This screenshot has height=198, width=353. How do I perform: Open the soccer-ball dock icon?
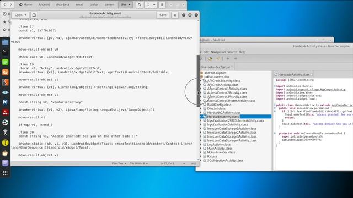(x=5, y=122)
